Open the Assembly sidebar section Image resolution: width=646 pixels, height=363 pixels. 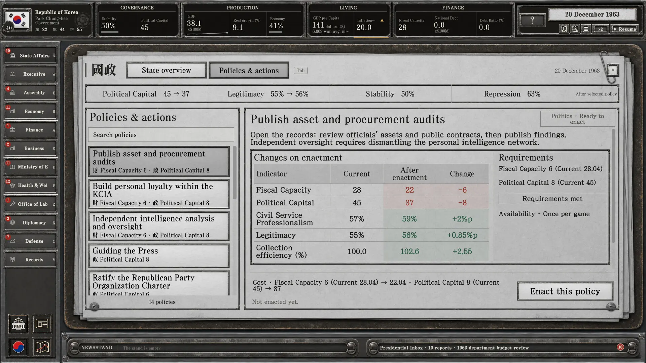tap(31, 93)
